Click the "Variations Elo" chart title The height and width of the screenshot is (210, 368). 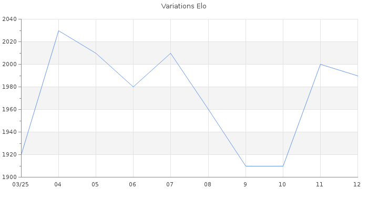(184, 6)
